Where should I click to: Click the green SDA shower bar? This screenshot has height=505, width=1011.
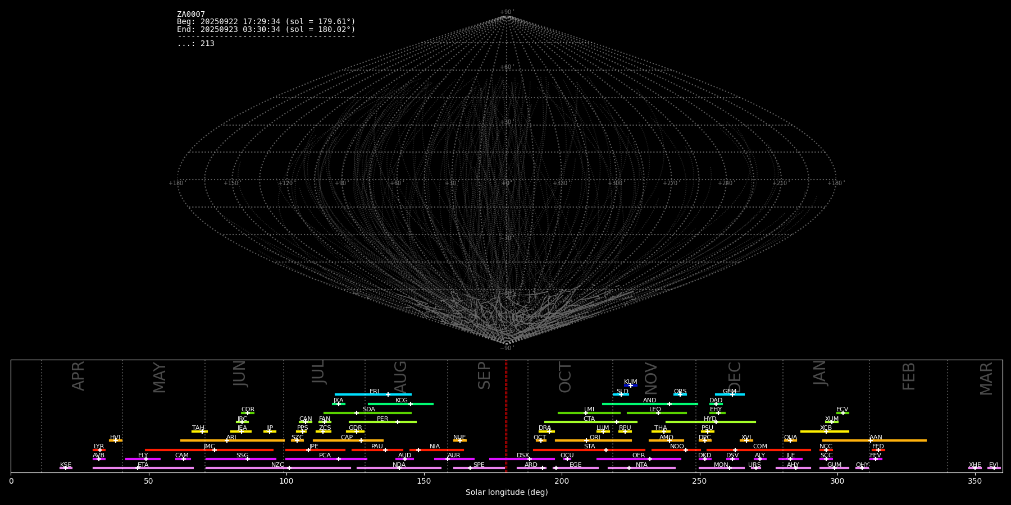pos(367,413)
